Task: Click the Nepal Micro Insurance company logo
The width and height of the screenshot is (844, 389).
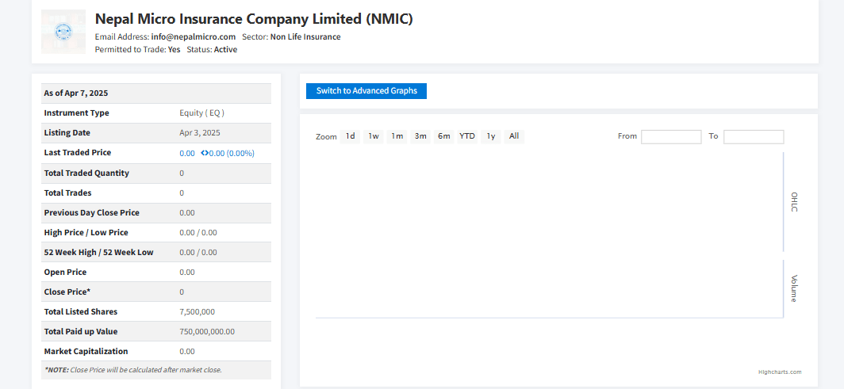Action: click(63, 31)
